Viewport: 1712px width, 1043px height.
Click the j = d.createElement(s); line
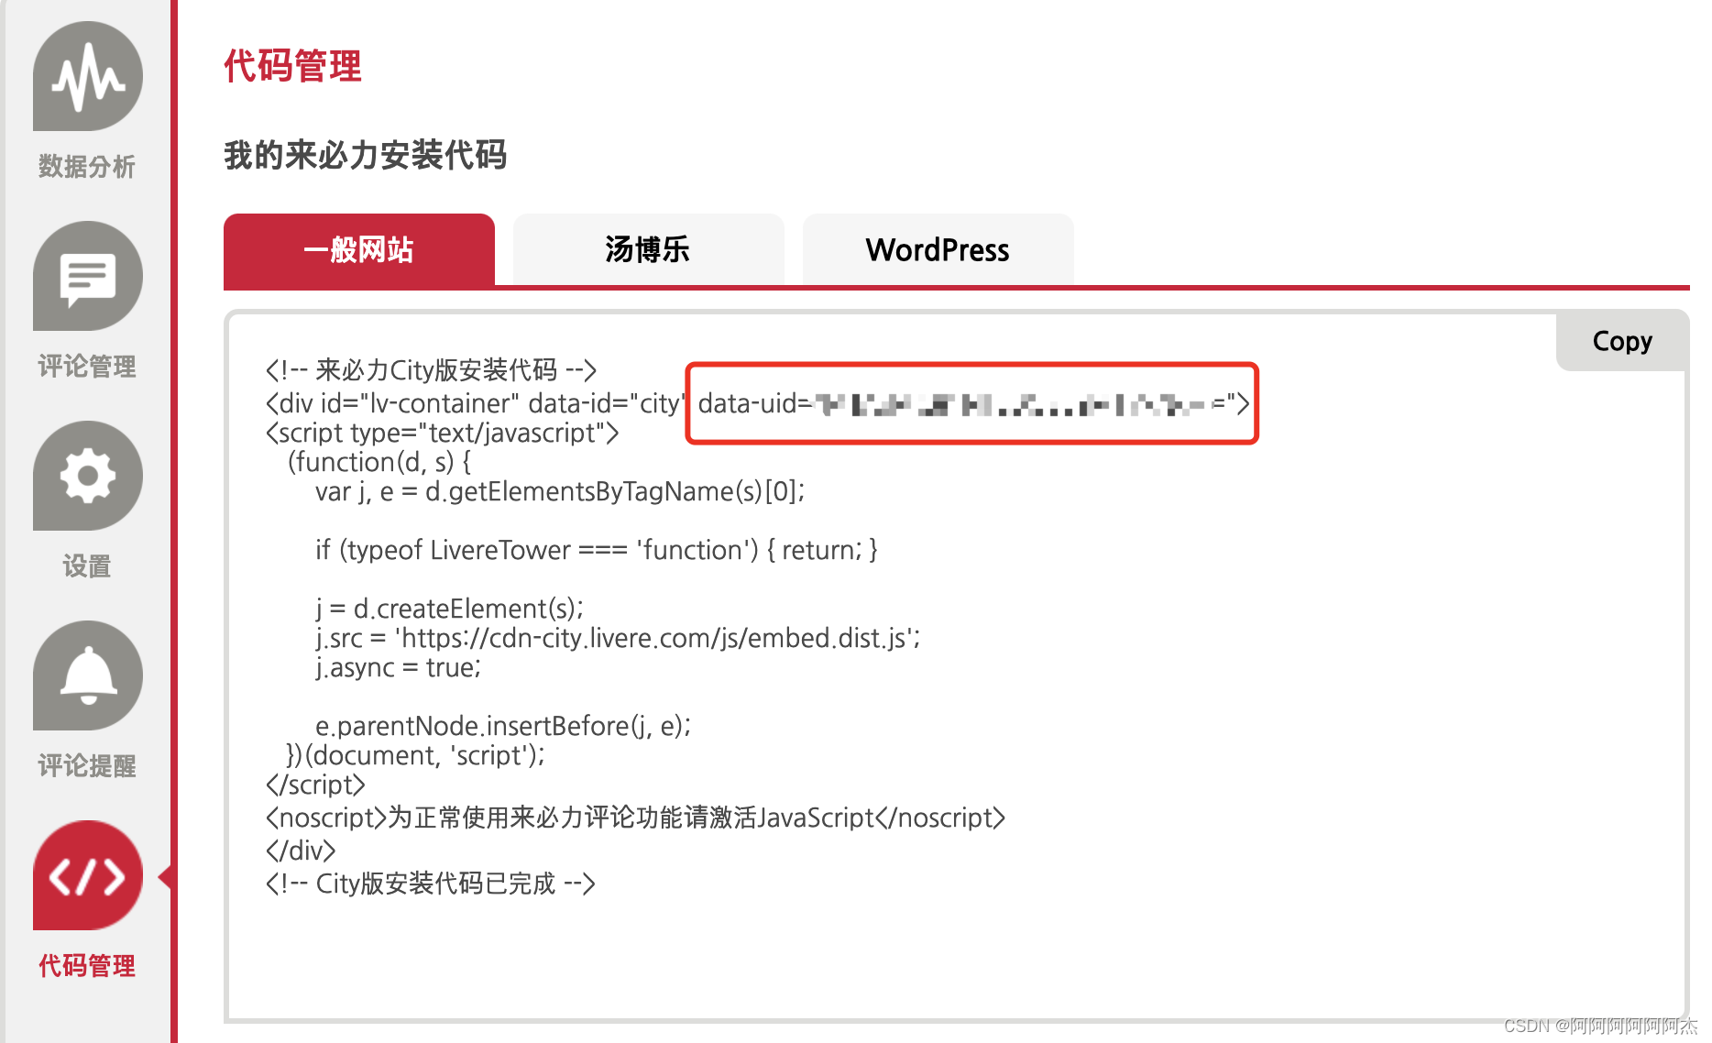coord(449,609)
